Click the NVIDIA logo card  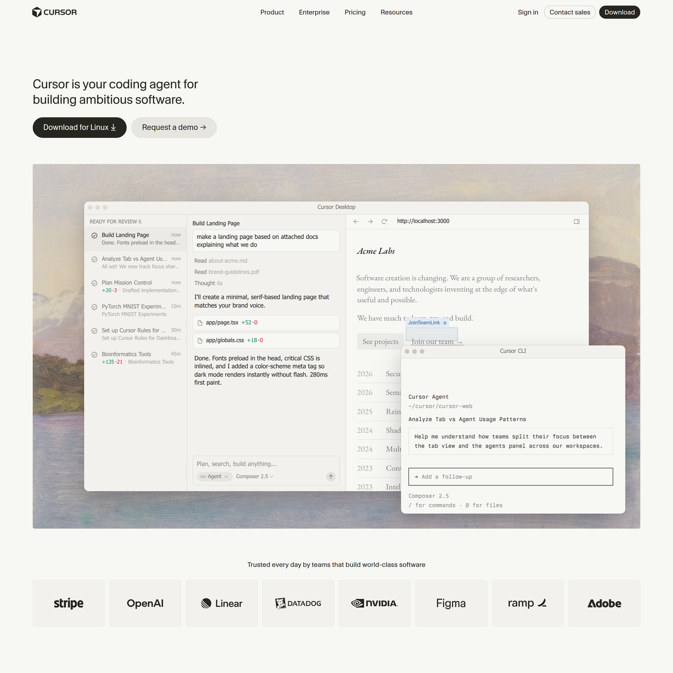[x=374, y=603]
